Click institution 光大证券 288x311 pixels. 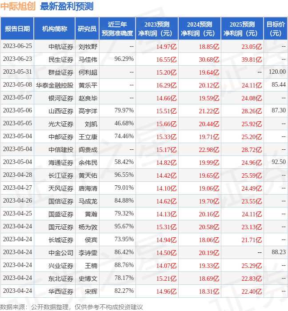[61, 124]
